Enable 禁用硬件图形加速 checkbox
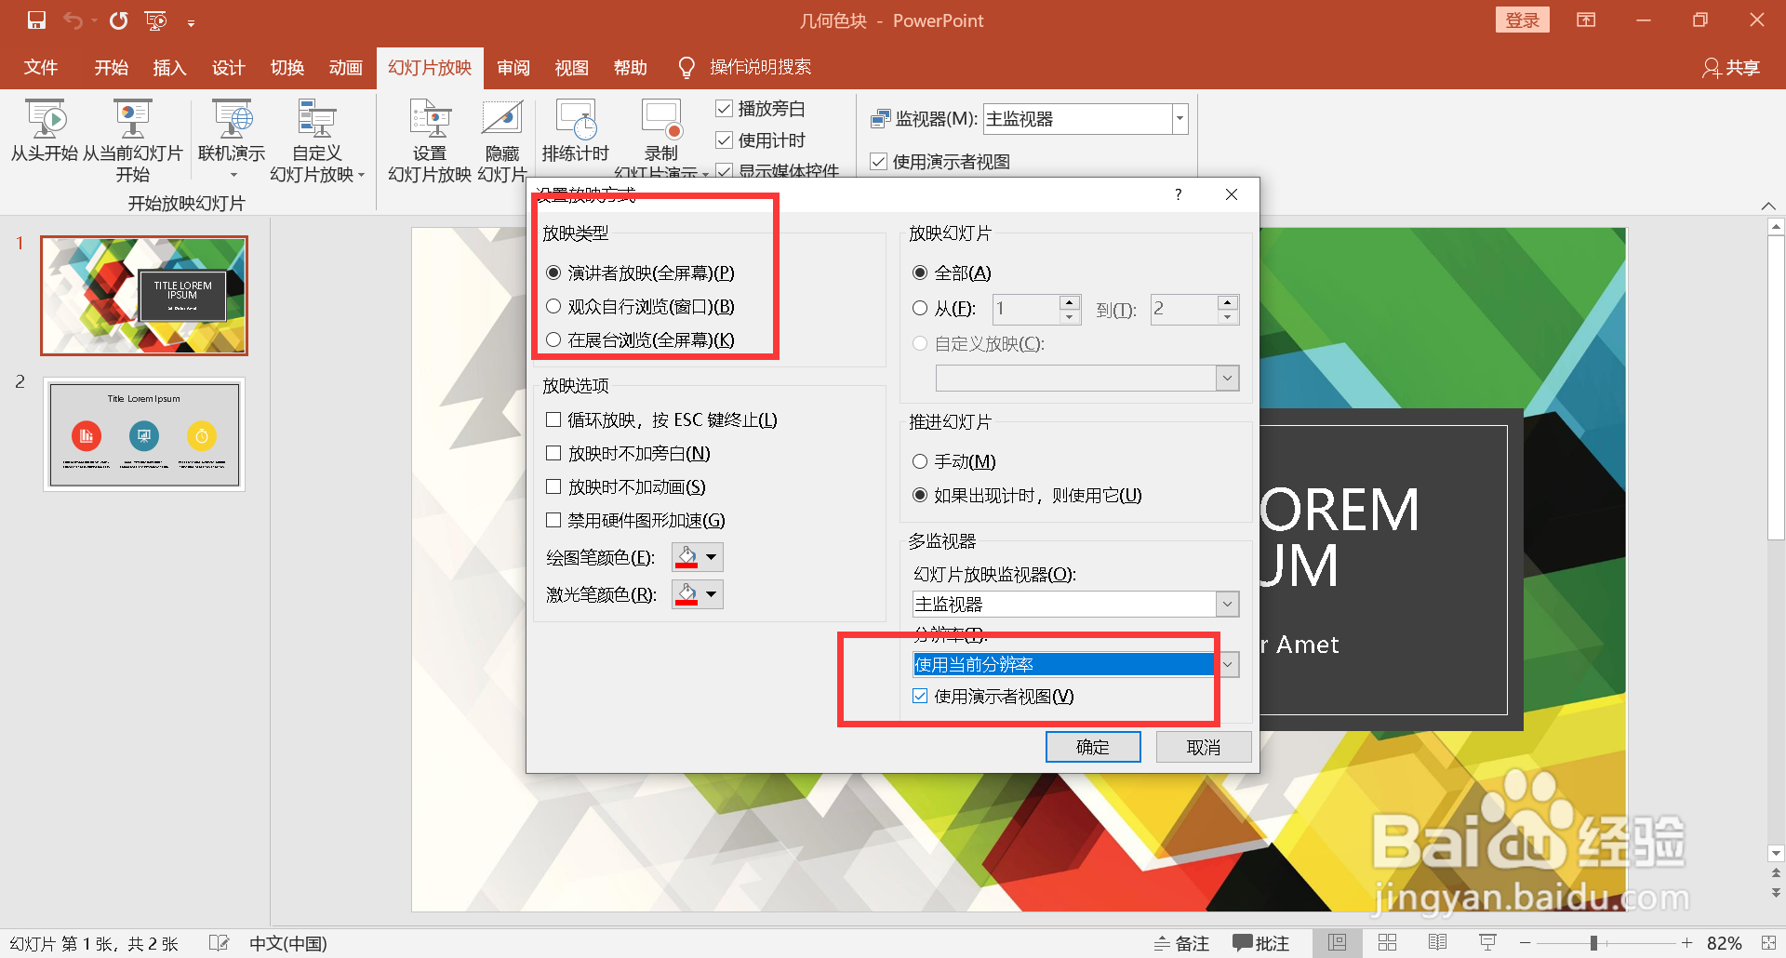The height and width of the screenshot is (958, 1786). (x=553, y=520)
